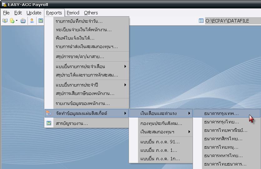
Task: Click the time recorder toolbar icon
Action: click(23, 21)
